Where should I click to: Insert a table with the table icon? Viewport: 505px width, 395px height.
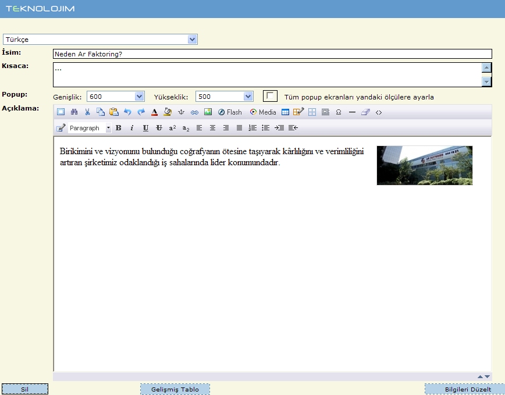click(x=285, y=112)
